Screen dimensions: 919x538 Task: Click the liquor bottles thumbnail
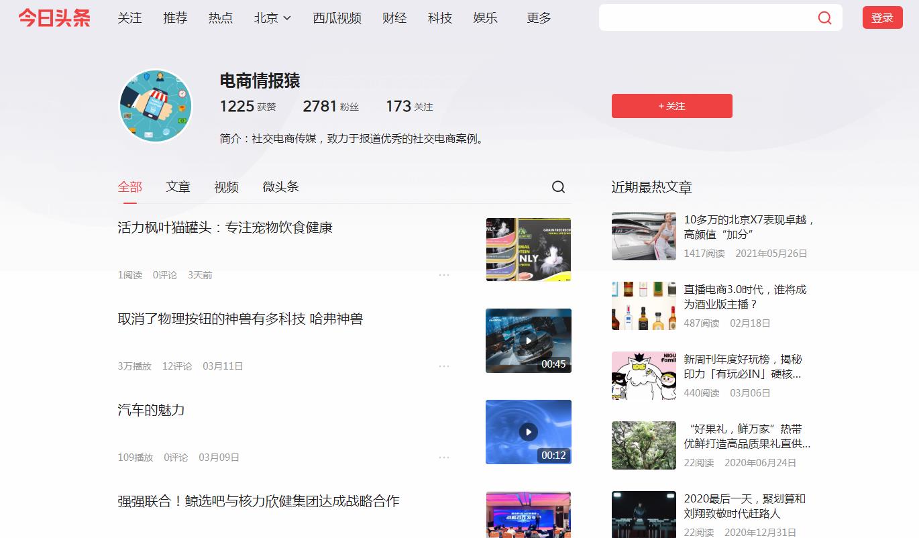coord(644,306)
